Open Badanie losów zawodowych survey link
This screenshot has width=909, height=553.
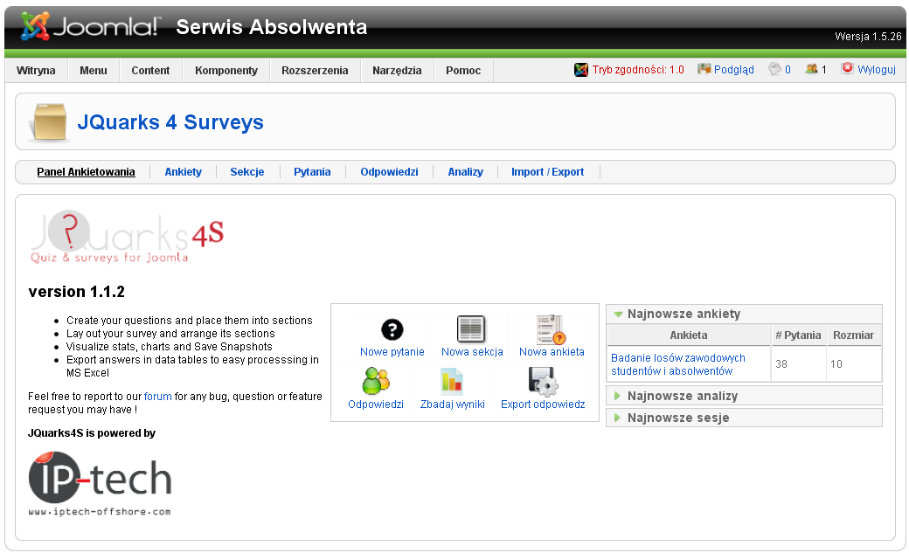coord(677,364)
